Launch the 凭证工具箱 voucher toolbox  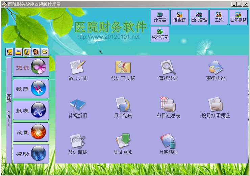pyautogui.click(x=123, y=68)
